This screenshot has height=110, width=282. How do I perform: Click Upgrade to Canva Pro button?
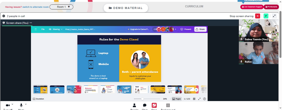(138, 29)
